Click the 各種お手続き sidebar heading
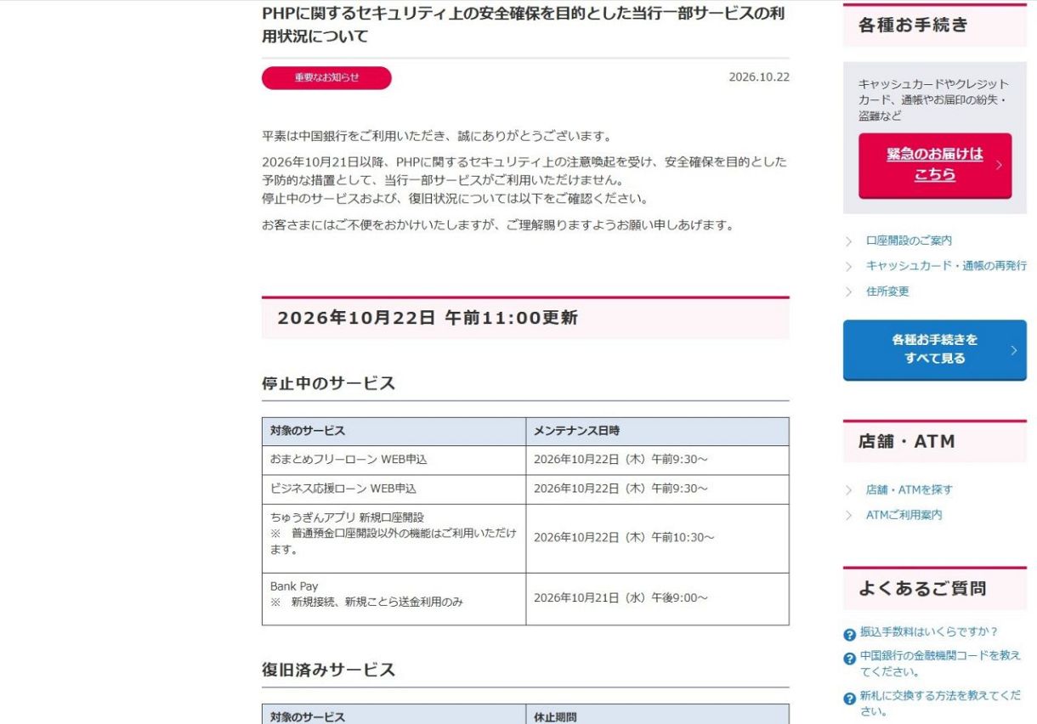 tap(935, 25)
